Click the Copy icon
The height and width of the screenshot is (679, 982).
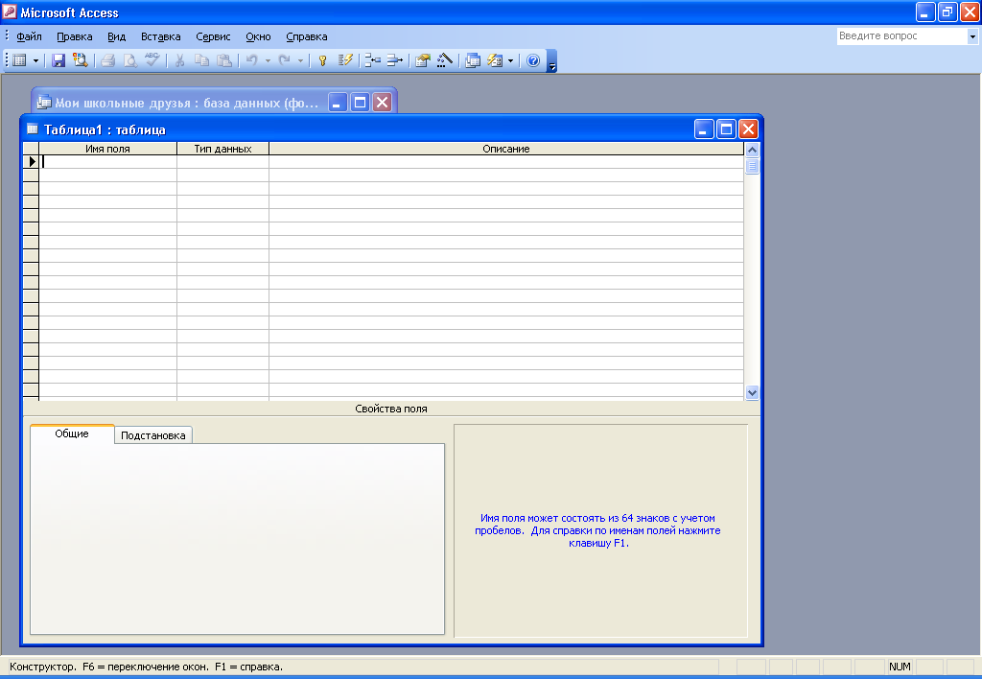201,60
